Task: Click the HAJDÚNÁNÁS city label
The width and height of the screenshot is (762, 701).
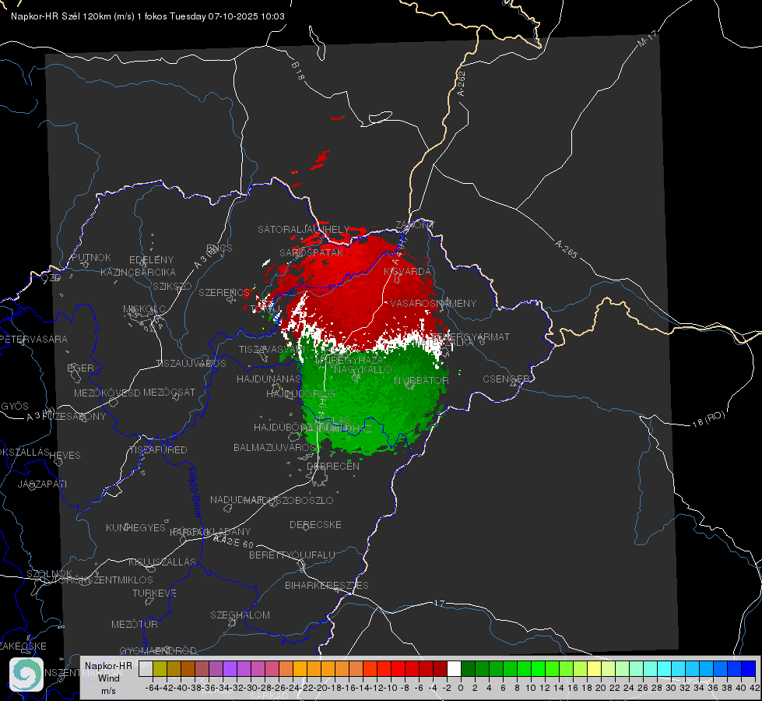Action: click(x=269, y=379)
